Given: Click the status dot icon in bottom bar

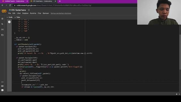Looking at the screenshot, I should tap(176, 94).
